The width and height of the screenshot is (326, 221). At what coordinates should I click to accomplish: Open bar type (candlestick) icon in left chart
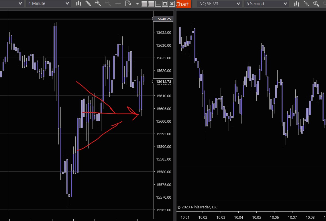[78, 3]
